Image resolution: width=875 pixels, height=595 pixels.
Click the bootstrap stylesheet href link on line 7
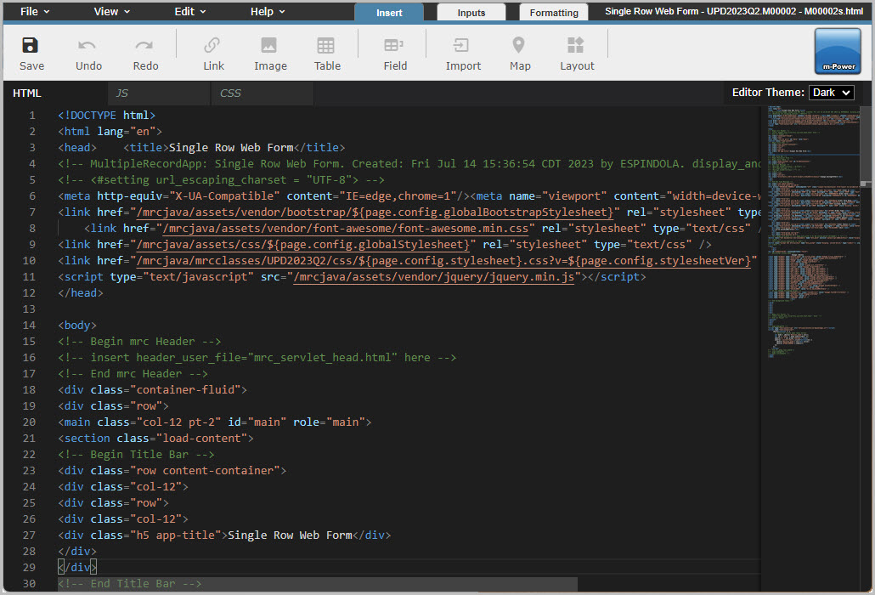(x=375, y=212)
